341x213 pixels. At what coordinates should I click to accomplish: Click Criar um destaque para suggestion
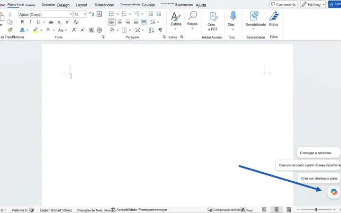point(319,178)
